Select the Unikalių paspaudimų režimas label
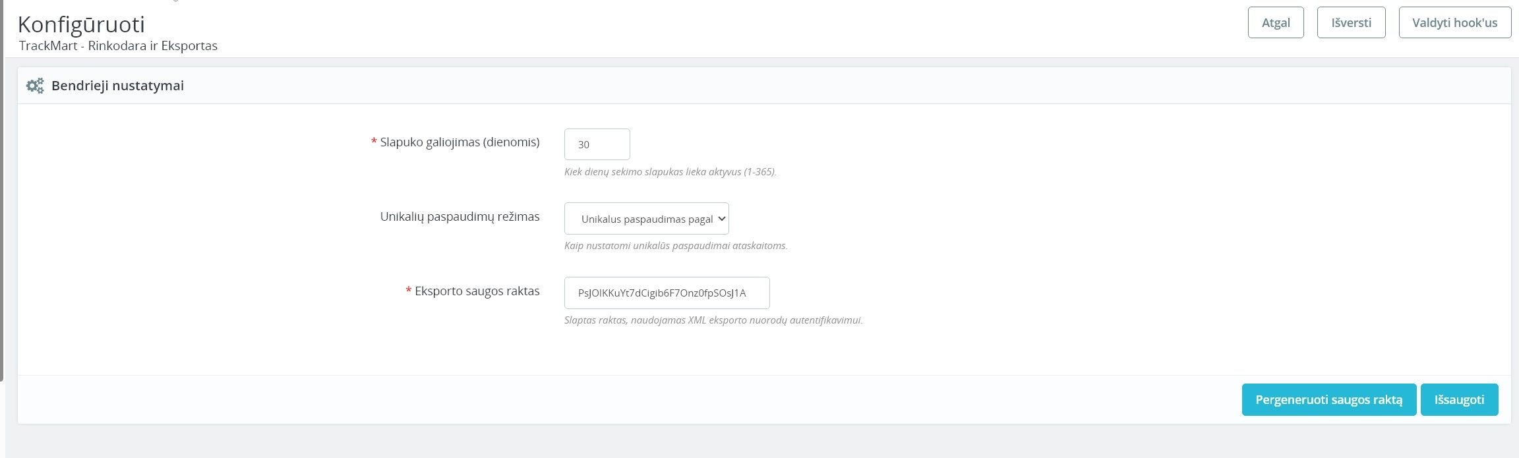 click(x=460, y=217)
